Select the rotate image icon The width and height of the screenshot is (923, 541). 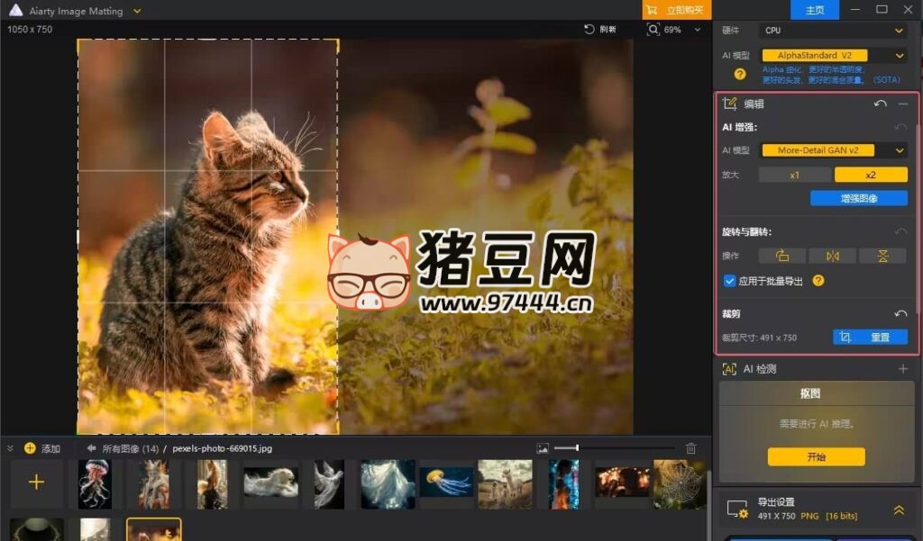[782, 256]
